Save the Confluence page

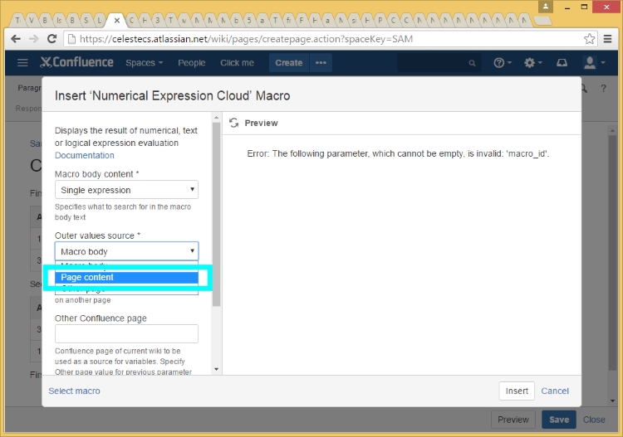(x=559, y=420)
